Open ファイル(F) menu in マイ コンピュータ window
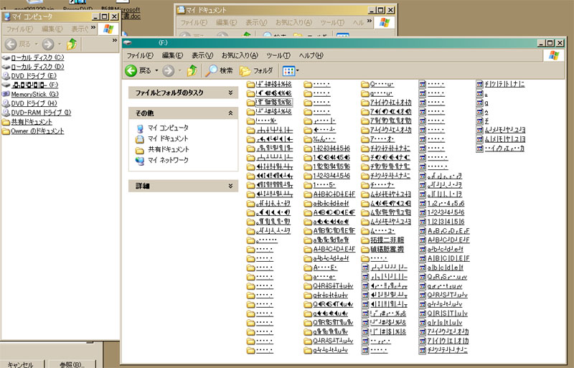Viewport: 574px width, 368px height. [20, 29]
